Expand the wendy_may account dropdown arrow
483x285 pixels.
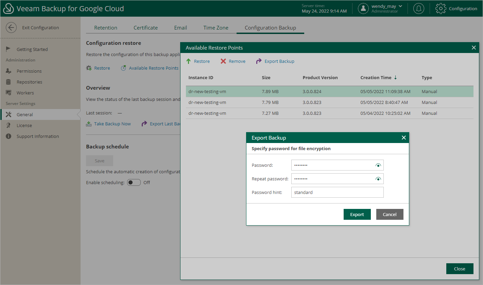pyautogui.click(x=400, y=6)
